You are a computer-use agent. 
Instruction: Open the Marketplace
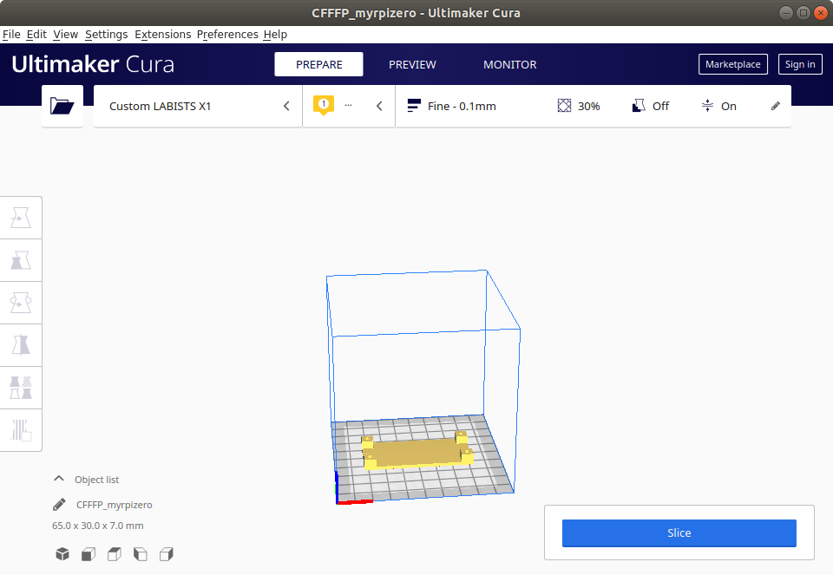pos(732,64)
